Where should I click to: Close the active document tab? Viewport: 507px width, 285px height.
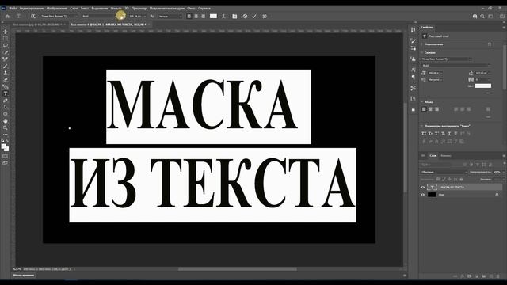[149, 25]
